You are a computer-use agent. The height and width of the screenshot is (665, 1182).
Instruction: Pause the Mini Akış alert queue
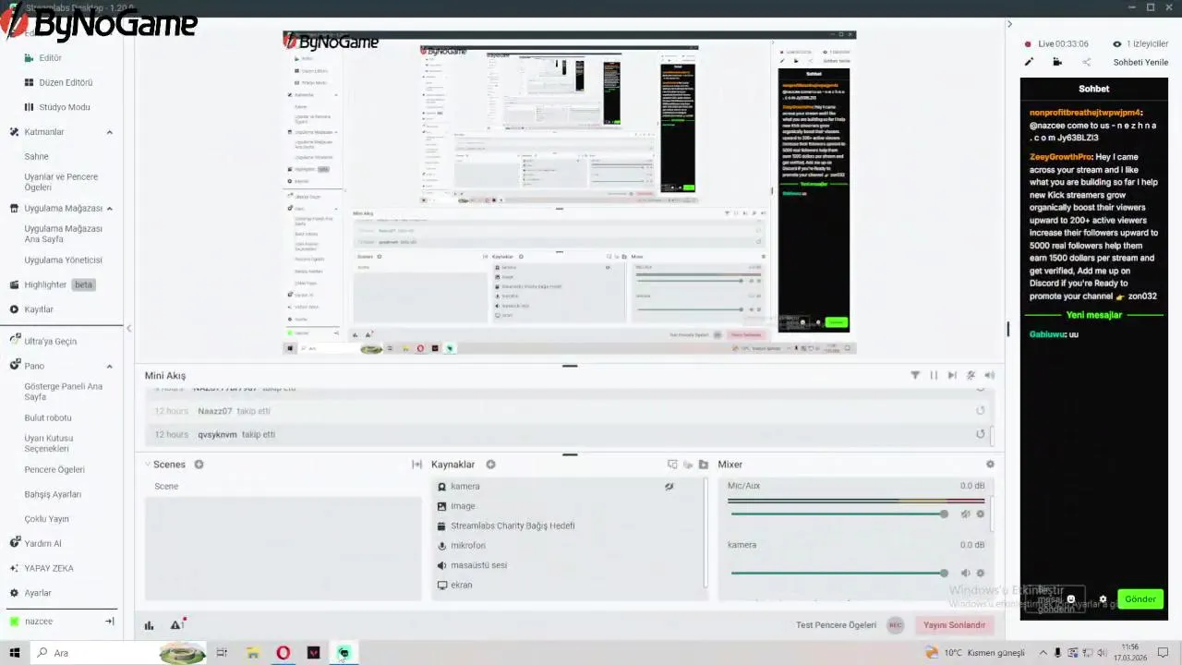[x=934, y=375]
